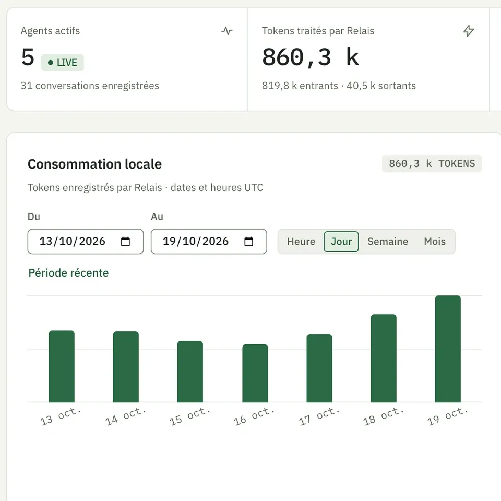Click the 'Agents actifs' label

tap(50, 31)
